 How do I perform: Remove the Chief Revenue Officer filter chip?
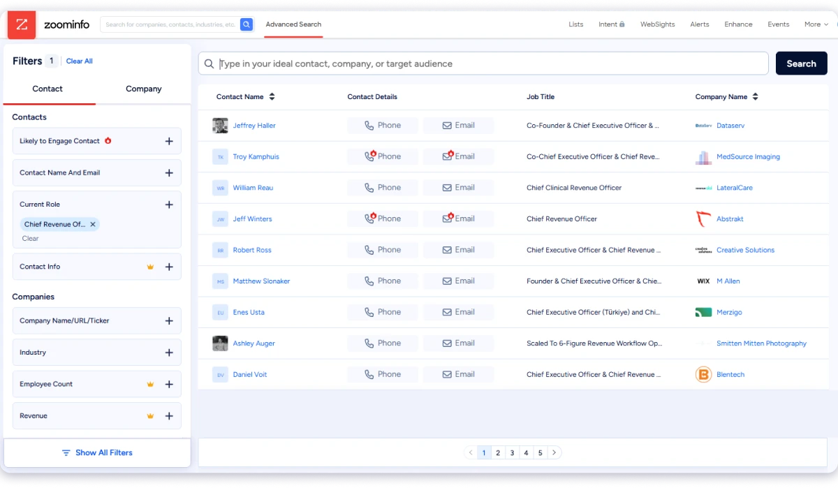point(92,224)
